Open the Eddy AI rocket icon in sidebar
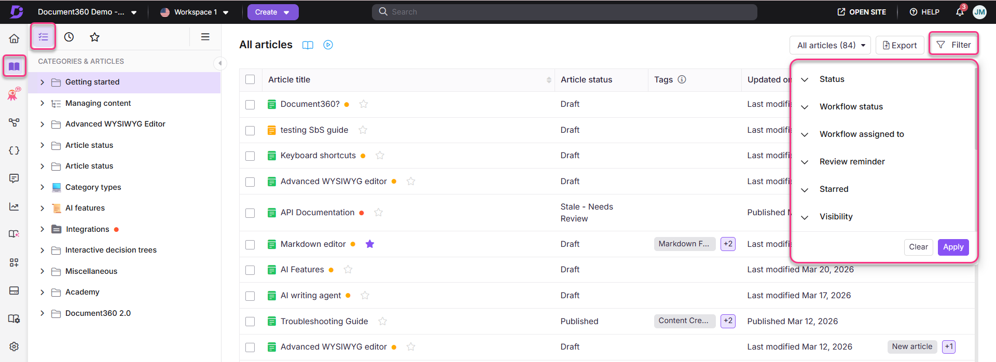Viewport: 996px width, 362px height. tap(14, 94)
